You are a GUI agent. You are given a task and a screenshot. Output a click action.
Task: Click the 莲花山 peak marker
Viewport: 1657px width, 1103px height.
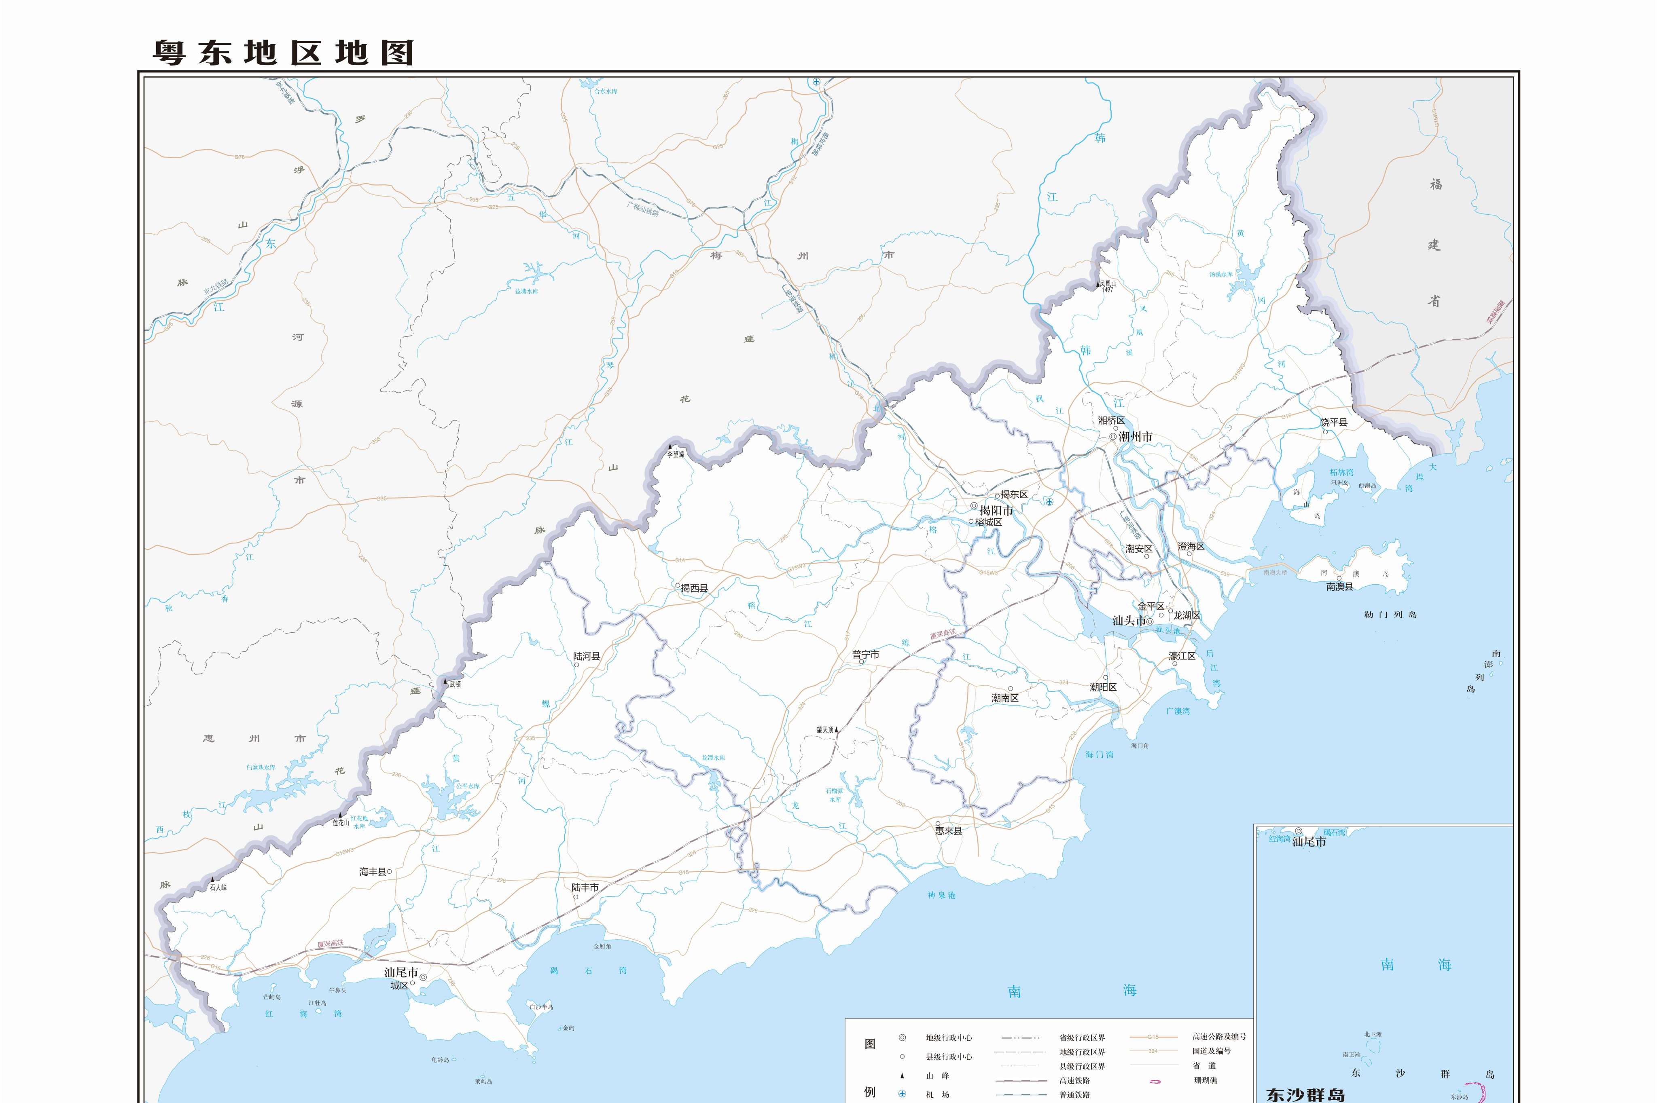(341, 815)
